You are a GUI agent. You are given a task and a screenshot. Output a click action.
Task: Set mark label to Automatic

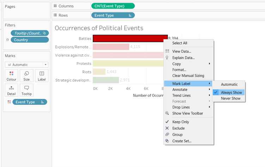[229, 84]
